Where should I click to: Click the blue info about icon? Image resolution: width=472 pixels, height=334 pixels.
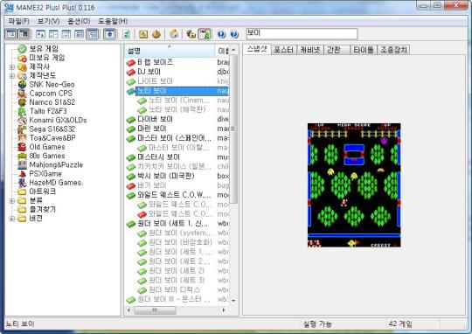coord(221,34)
